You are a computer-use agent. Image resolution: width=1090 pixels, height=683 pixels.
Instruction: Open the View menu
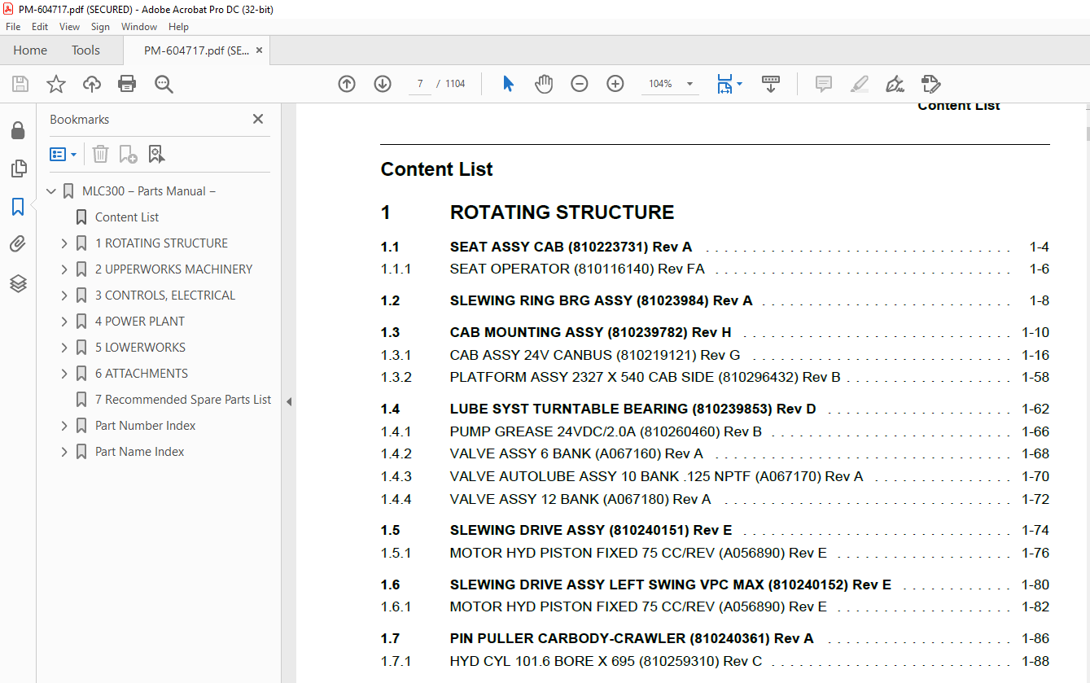(70, 27)
